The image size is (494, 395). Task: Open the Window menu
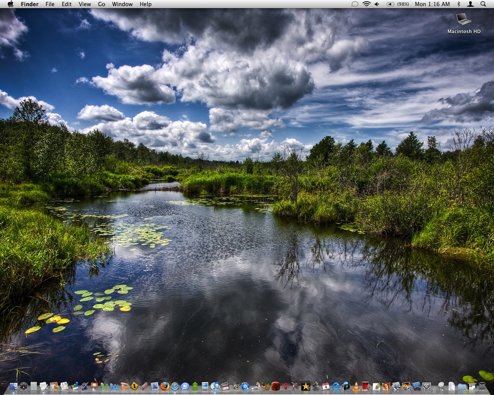click(122, 4)
